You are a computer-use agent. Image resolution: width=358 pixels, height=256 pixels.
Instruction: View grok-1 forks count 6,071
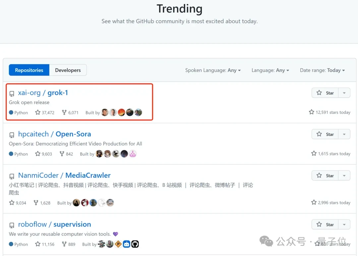pyautogui.click(x=70, y=113)
